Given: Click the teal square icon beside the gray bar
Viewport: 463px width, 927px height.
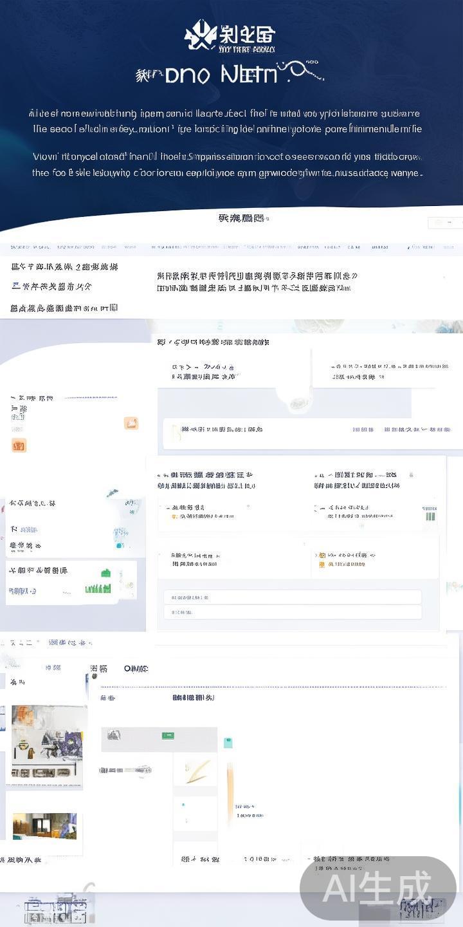Looking at the screenshot, I should 228,743.
